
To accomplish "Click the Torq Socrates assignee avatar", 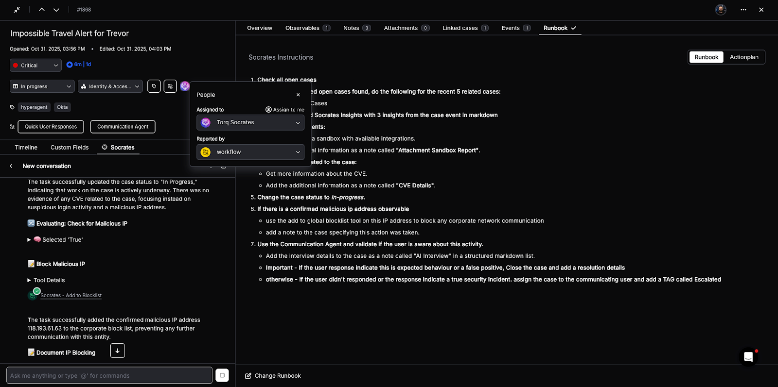I will pos(185,86).
